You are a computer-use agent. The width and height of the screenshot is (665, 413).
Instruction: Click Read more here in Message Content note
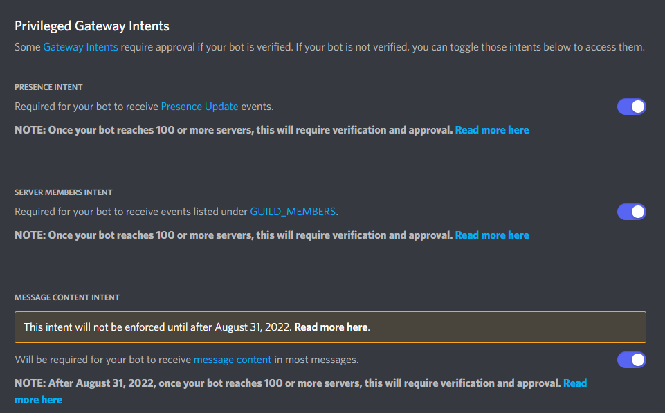point(574,383)
